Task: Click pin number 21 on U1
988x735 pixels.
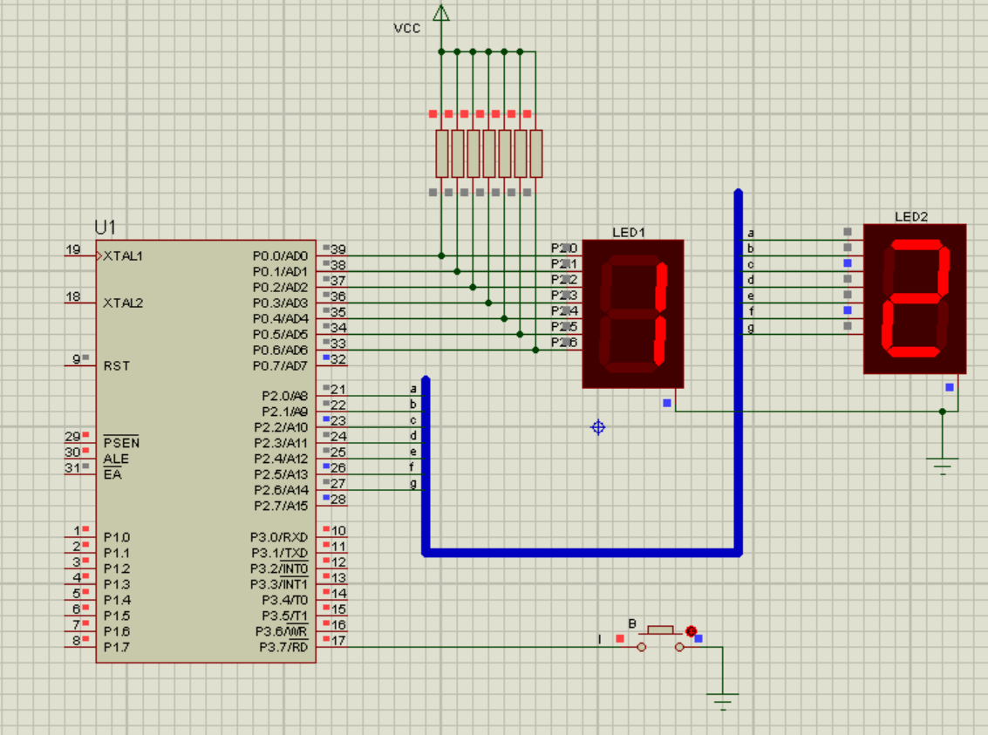Action: pyautogui.click(x=338, y=389)
